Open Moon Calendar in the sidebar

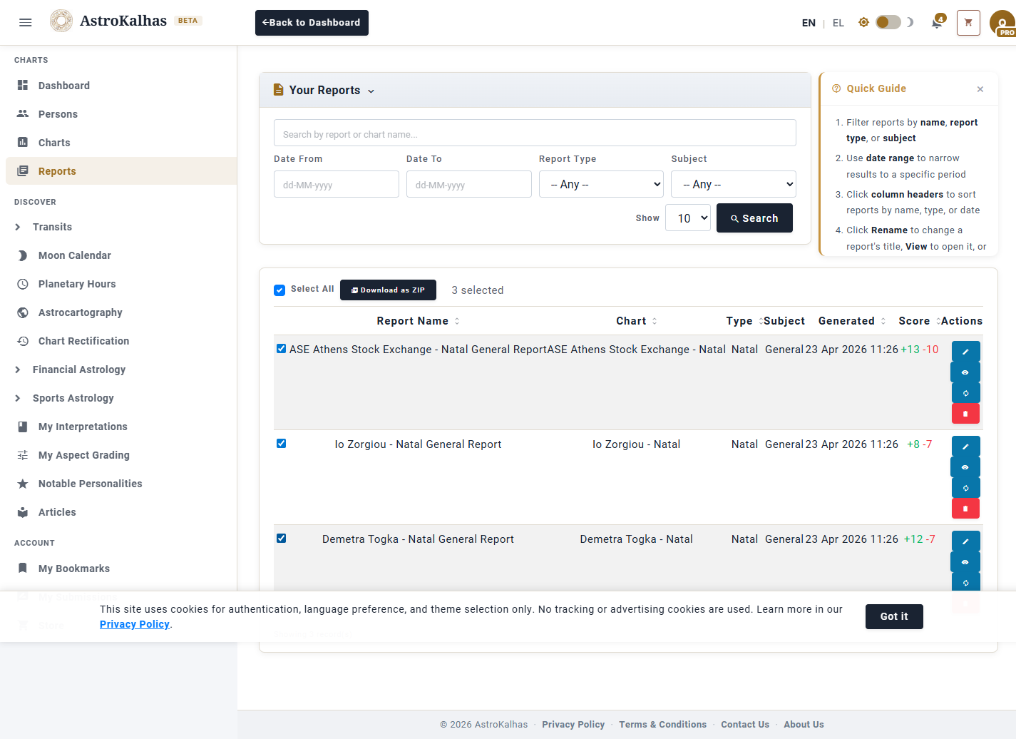(x=74, y=255)
